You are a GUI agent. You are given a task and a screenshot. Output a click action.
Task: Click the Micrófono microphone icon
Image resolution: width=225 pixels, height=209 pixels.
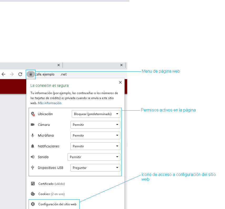pos(33,135)
